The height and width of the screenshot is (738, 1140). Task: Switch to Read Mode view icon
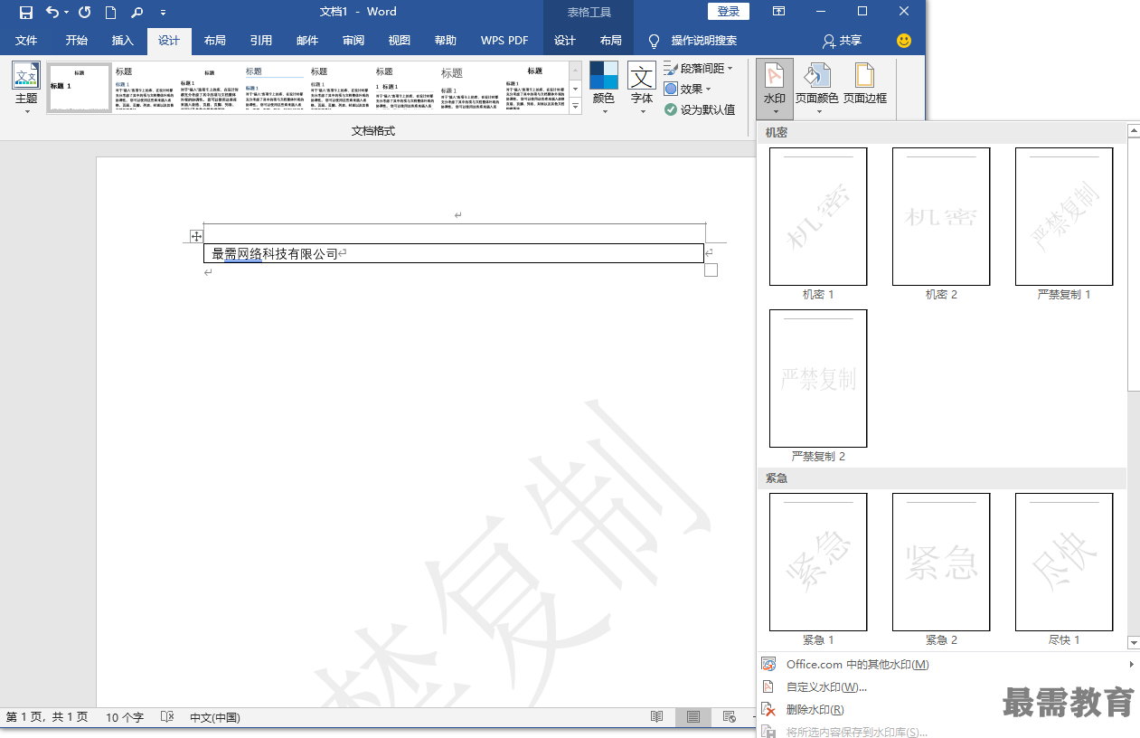coord(657,717)
